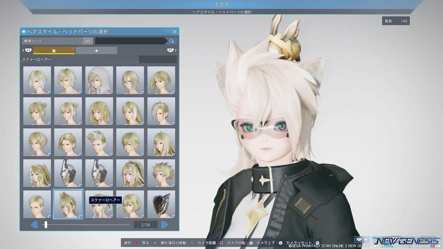The height and width of the screenshot is (249, 443).
Task: Click the circle 選択 button icon
Action: pyautogui.click(x=137, y=243)
